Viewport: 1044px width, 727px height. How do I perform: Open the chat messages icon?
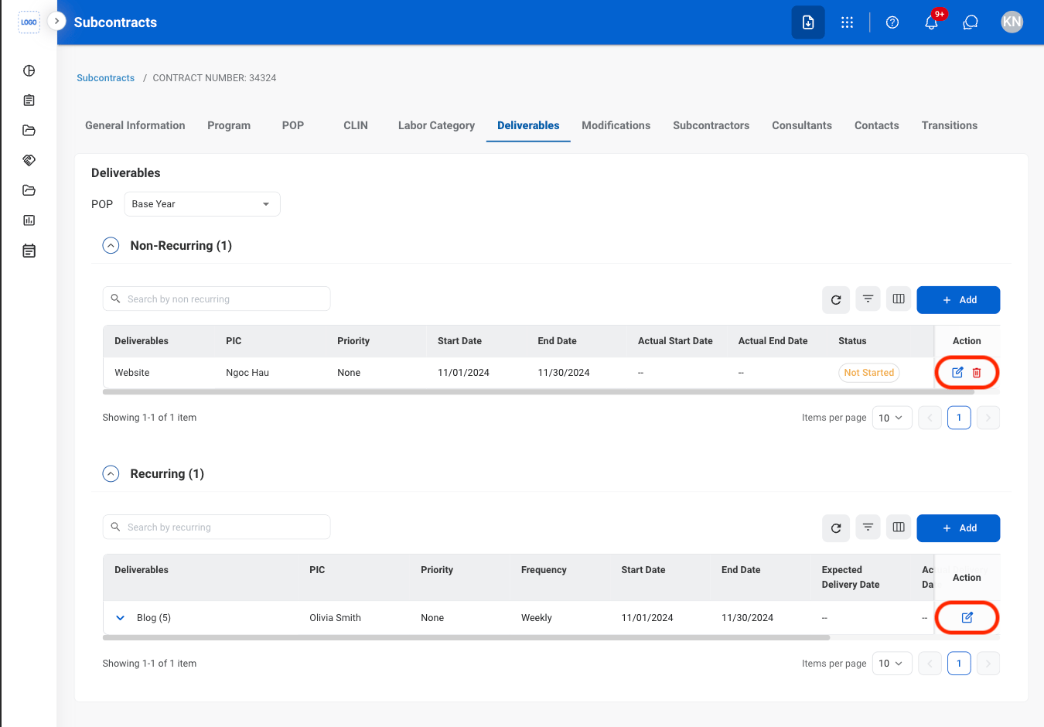[x=971, y=22]
